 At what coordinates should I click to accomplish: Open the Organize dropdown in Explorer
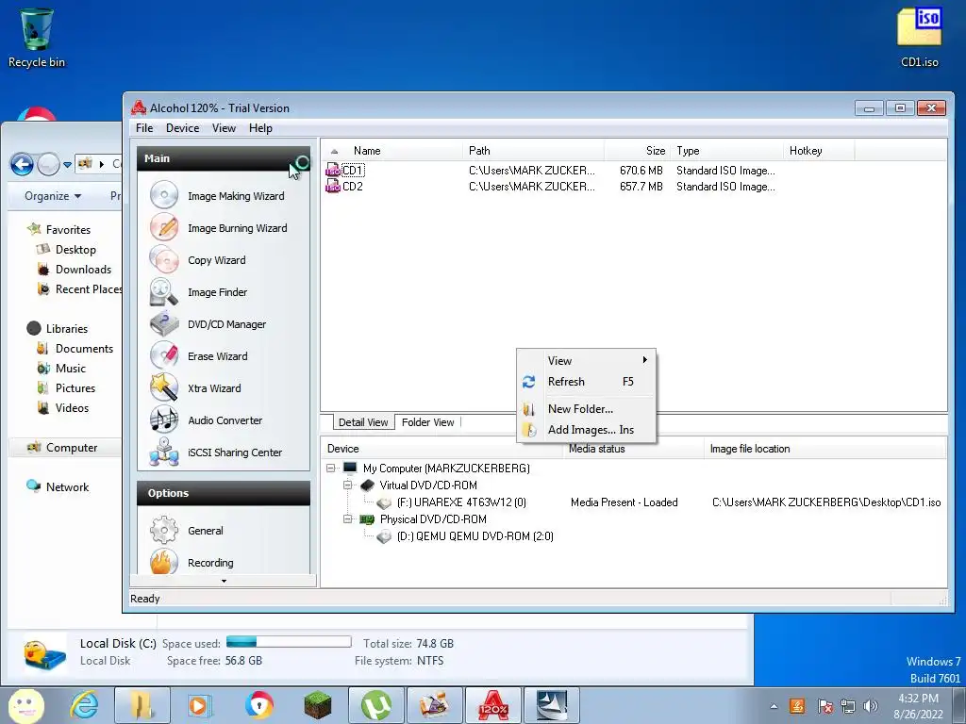point(53,196)
